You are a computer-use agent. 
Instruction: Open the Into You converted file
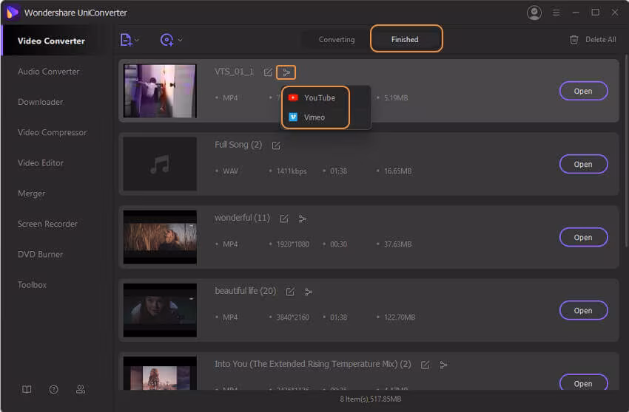click(x=583, y=382)
